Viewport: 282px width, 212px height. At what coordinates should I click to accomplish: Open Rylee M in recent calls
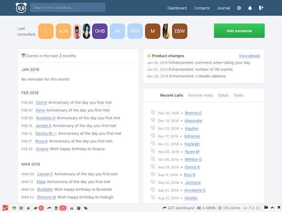point(192,152)
